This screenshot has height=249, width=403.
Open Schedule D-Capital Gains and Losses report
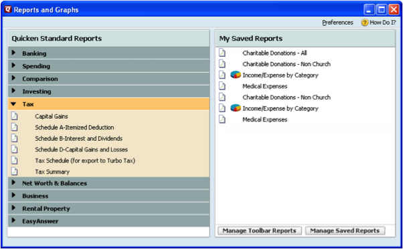tap(82, 150)
